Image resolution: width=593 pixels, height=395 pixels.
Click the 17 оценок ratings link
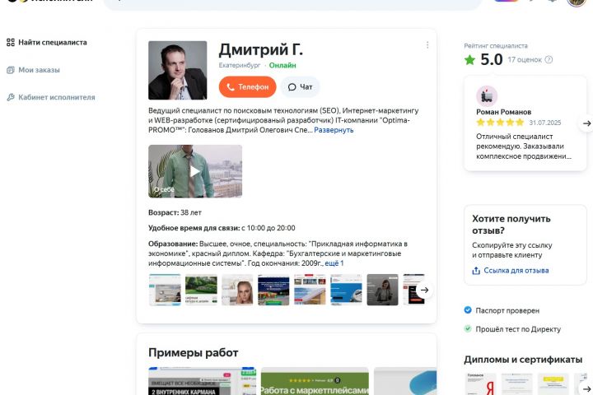pos(525,59)
